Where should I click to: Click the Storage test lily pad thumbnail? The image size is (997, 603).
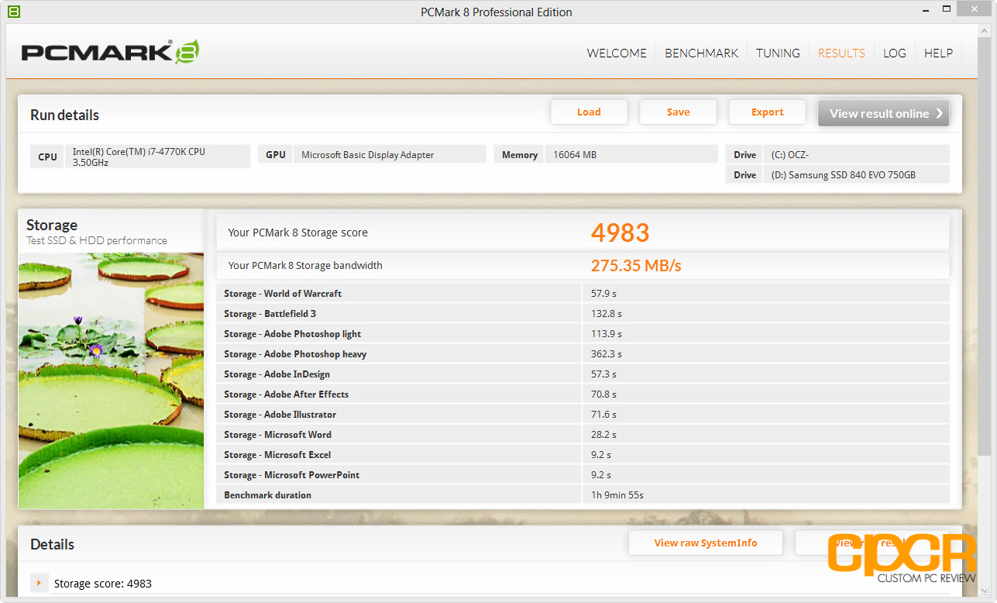pyautogui.click(x=112, y=381)
